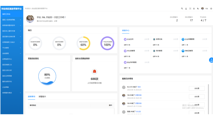The width and height of the screenshot is (213, 120).
Task: Expand the 政策服务推送 sidebar menu
Action: [12, 93]
